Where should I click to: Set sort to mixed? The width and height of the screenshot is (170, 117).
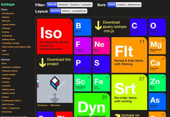[x=112, y=5]
